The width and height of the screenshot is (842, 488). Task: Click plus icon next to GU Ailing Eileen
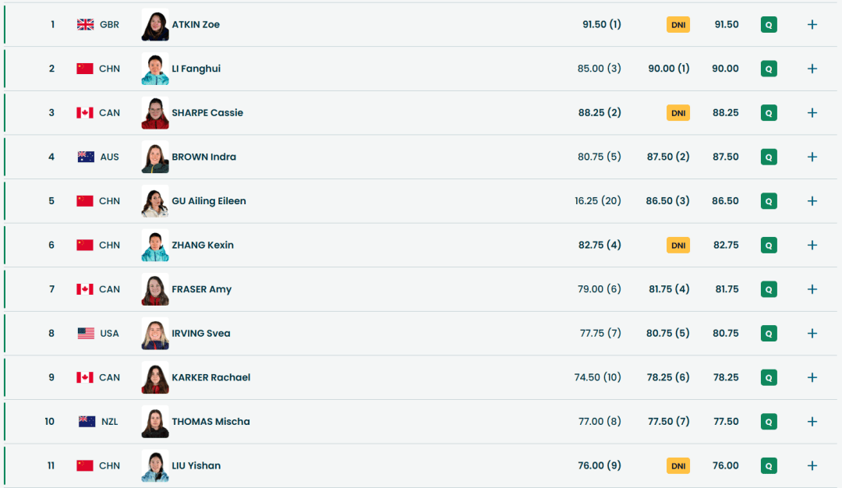[812, 201]
